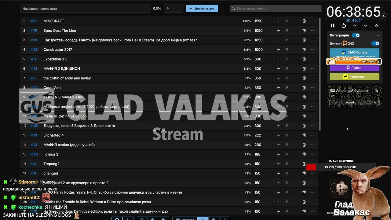Click the MINECRAFT lot name

[x=53, y=21]
